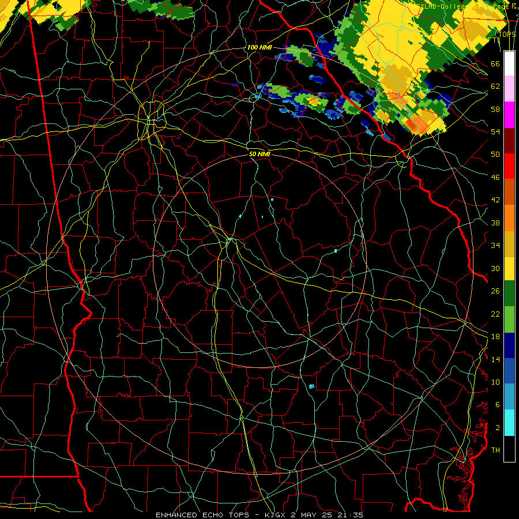Click the light pink legend swatch

[509, 88]
